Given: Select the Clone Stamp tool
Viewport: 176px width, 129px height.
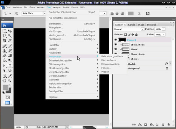Looking at the screenshot, I should [x=5, y=51].
